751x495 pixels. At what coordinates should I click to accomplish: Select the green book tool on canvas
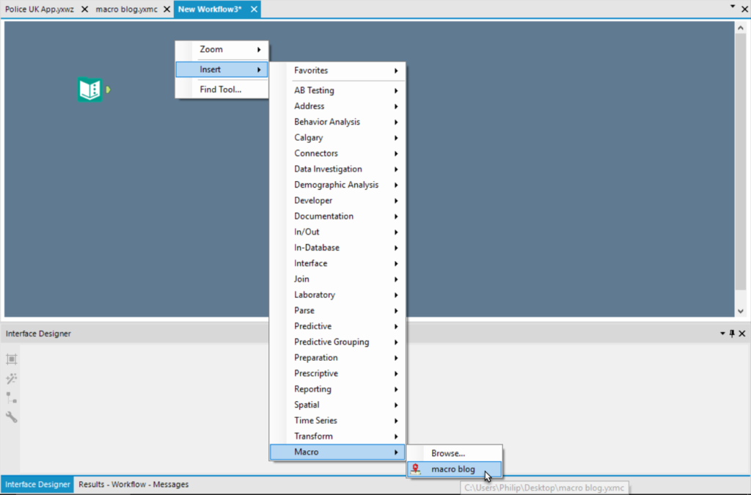(x=89, y=89)
